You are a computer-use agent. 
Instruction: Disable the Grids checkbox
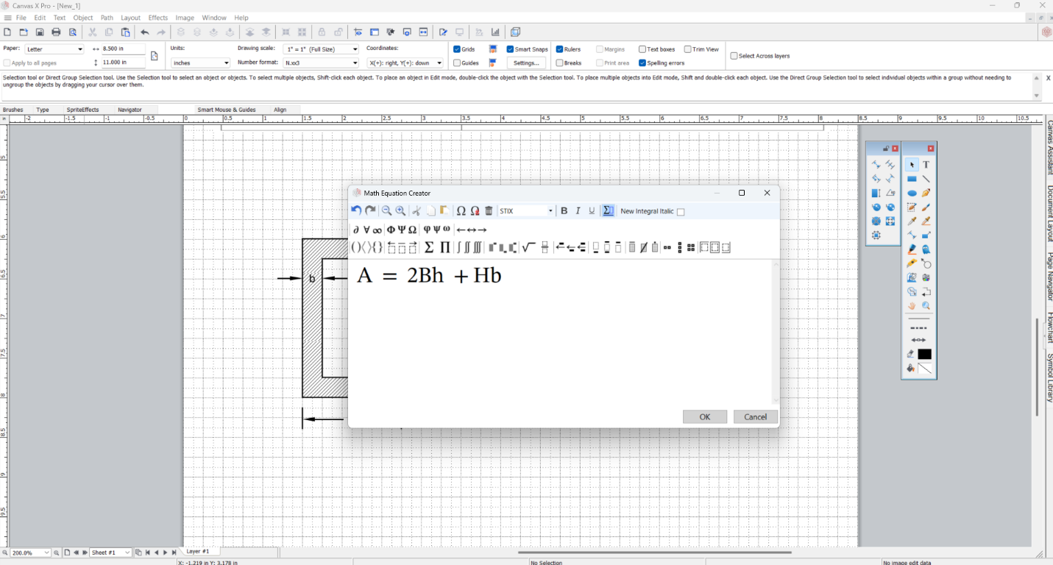tap(458, 49)
